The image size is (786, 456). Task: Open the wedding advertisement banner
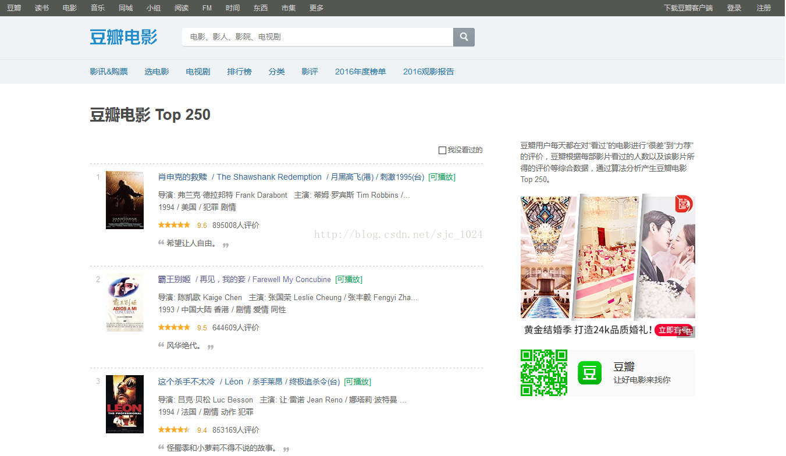(608, 266)
